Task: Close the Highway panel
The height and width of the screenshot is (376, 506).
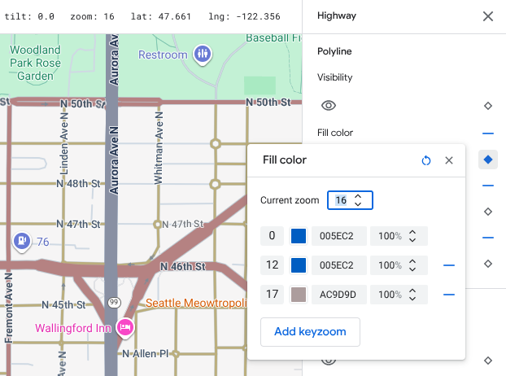Action: point(487,15)
